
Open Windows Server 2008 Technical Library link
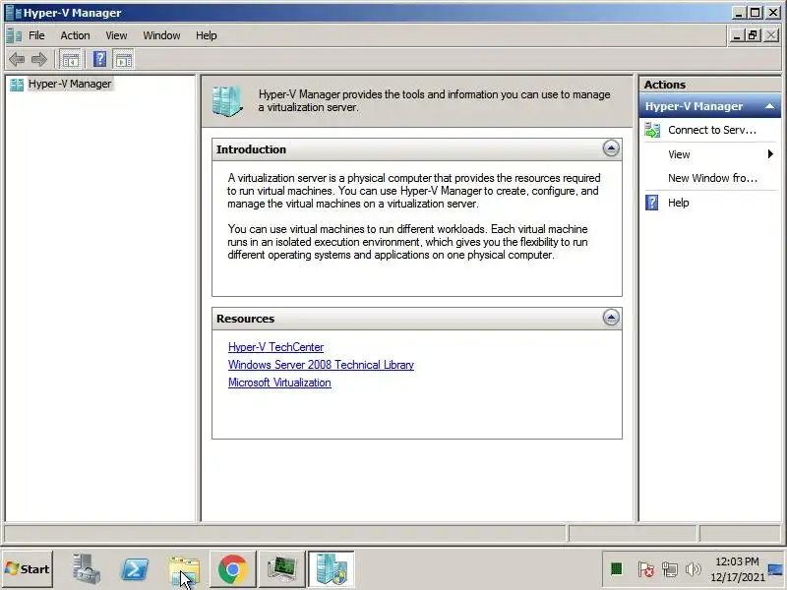321,365
